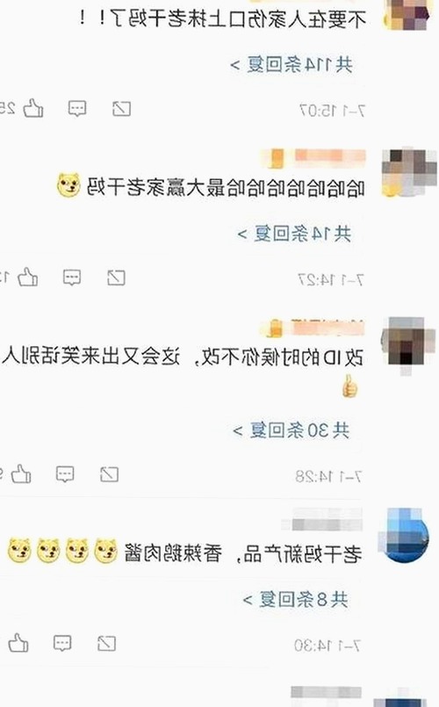Open avatar of the 哈哈哈 老干妈 commenter
Viewport: 439px width, 707px height.
[409, 173]
